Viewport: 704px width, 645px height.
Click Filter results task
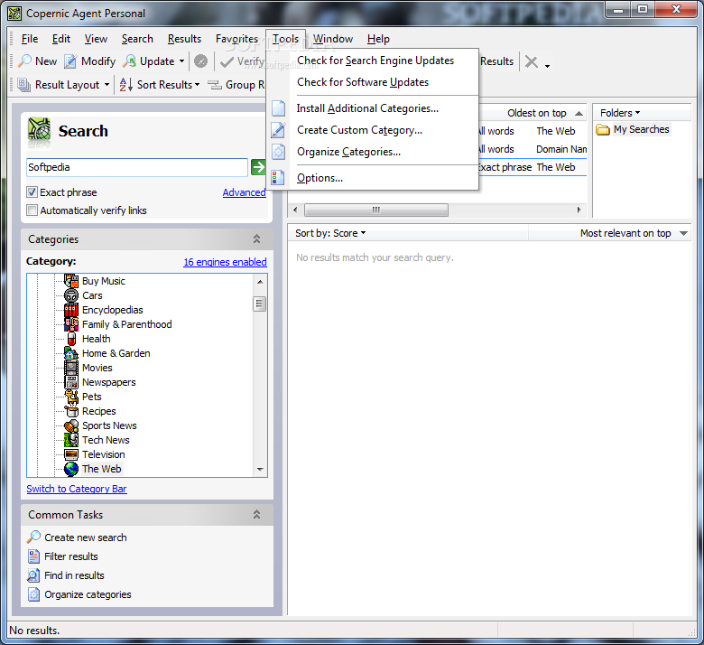(x=71, y=556)
